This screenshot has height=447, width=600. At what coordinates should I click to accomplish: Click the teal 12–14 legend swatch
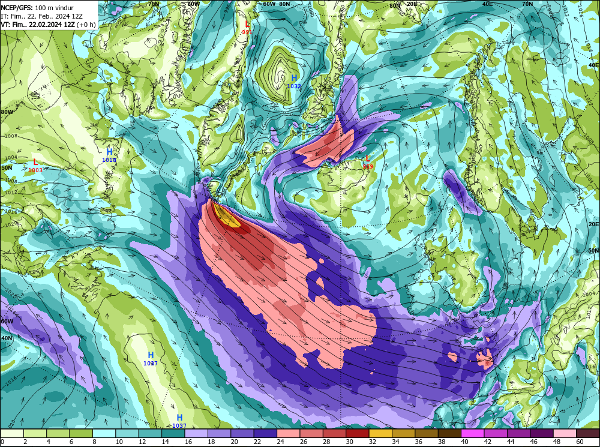(x=150, y=433)
